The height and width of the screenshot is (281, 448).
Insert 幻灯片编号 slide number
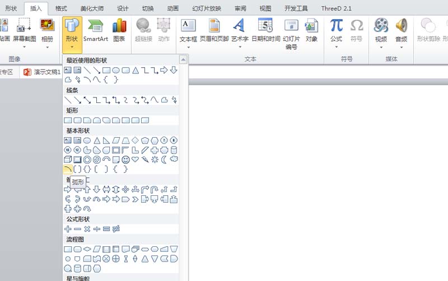point(291,34)
